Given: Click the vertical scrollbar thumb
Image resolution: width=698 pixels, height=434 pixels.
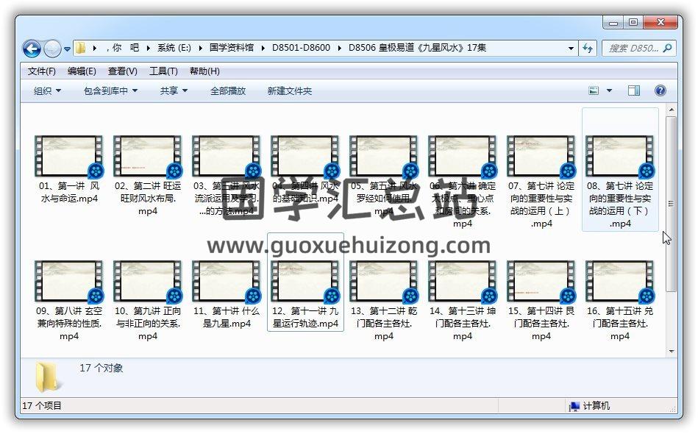Looking at the screenshot, I should 672,204.
